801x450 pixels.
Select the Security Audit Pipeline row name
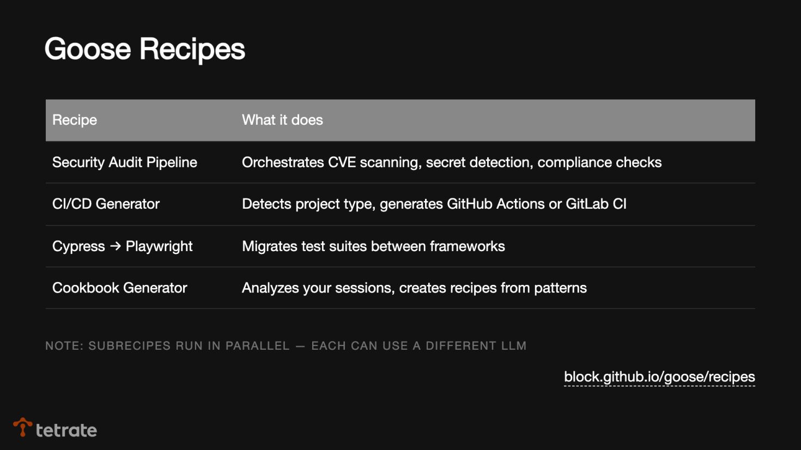pyautogui.click(x=125, y=162)
